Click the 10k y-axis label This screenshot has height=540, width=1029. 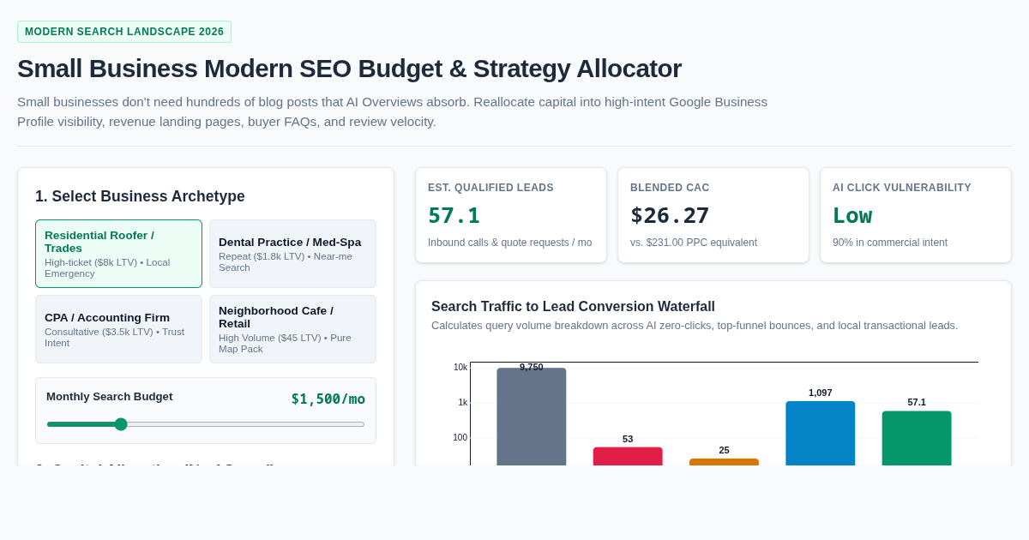pos(460,368)
